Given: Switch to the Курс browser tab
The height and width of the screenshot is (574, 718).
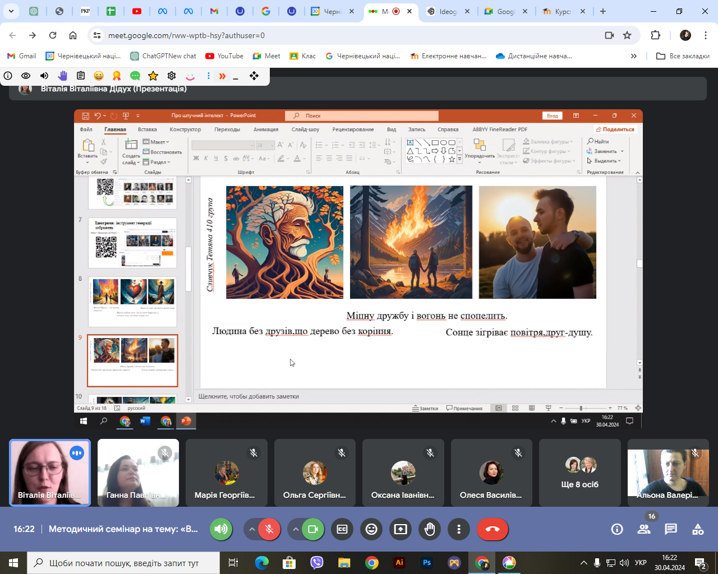Looking at the screenshot, I should click(561, 11).
